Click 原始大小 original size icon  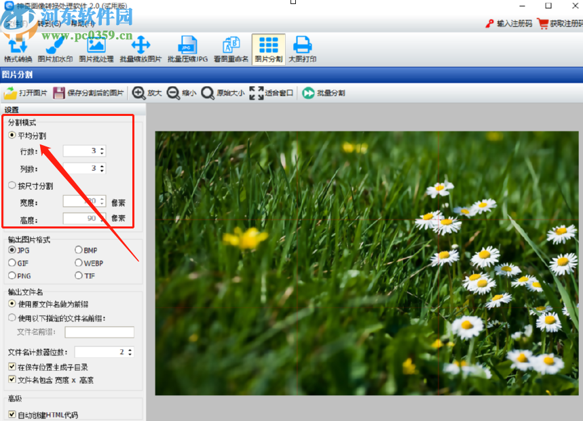click(x=208, y=93)
